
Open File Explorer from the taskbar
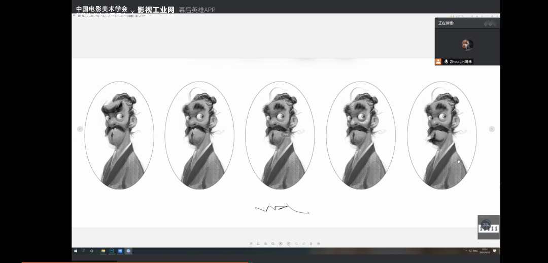click(104, 251)
